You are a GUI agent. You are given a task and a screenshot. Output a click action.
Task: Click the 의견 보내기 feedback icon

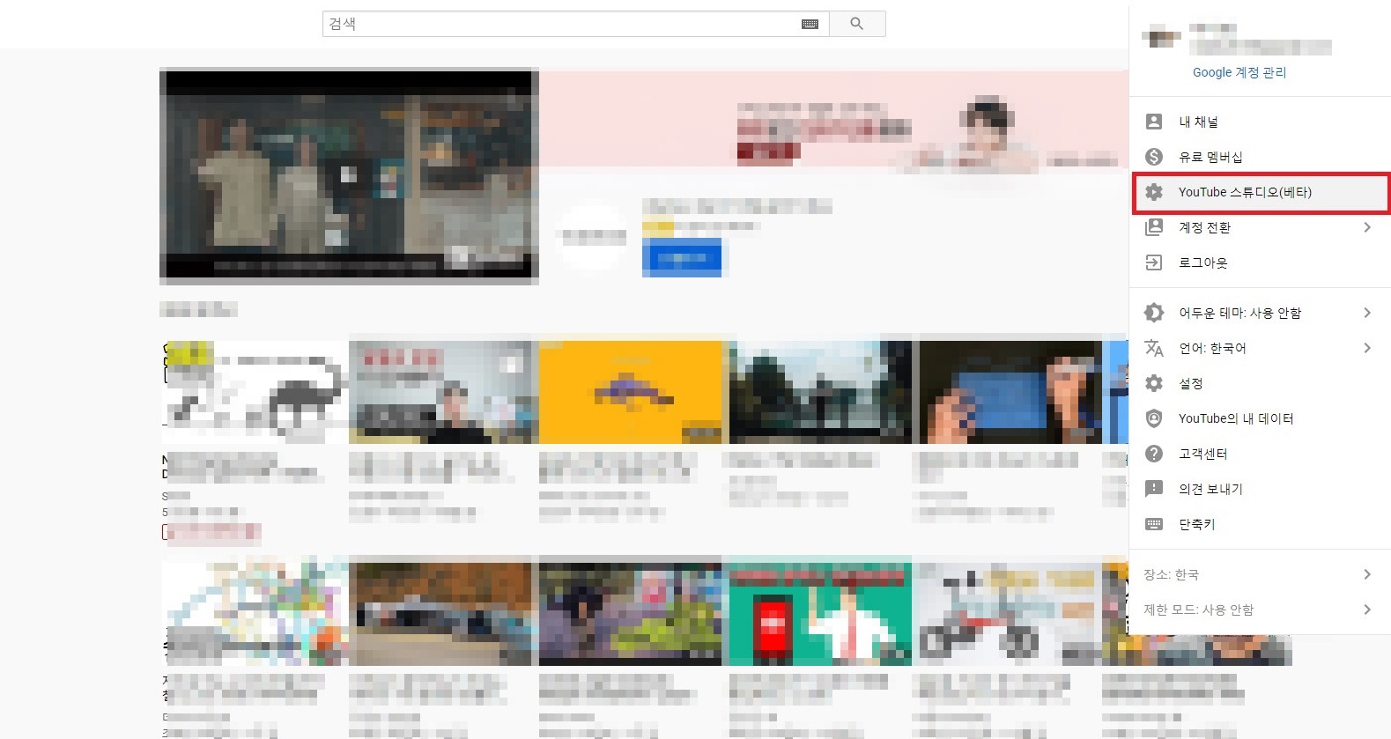click(x=1153, y=489)
